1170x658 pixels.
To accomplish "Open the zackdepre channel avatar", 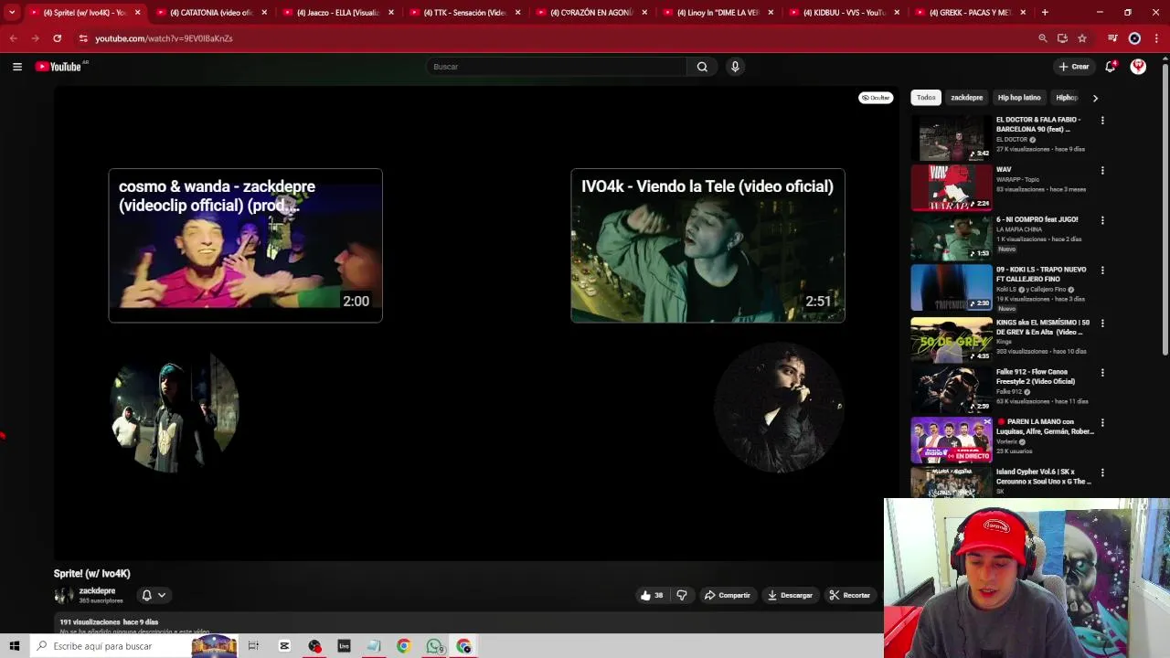I will 64,596.
